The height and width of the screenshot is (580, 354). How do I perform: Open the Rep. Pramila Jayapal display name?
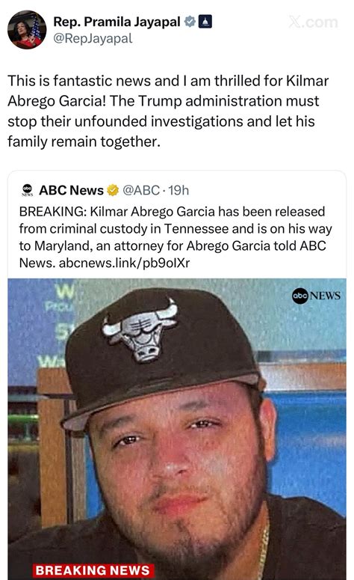117,22
